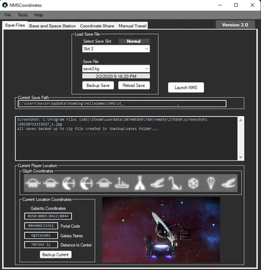
Task: Click the Distance to Center value field
Action: click(x=41, y=245)
